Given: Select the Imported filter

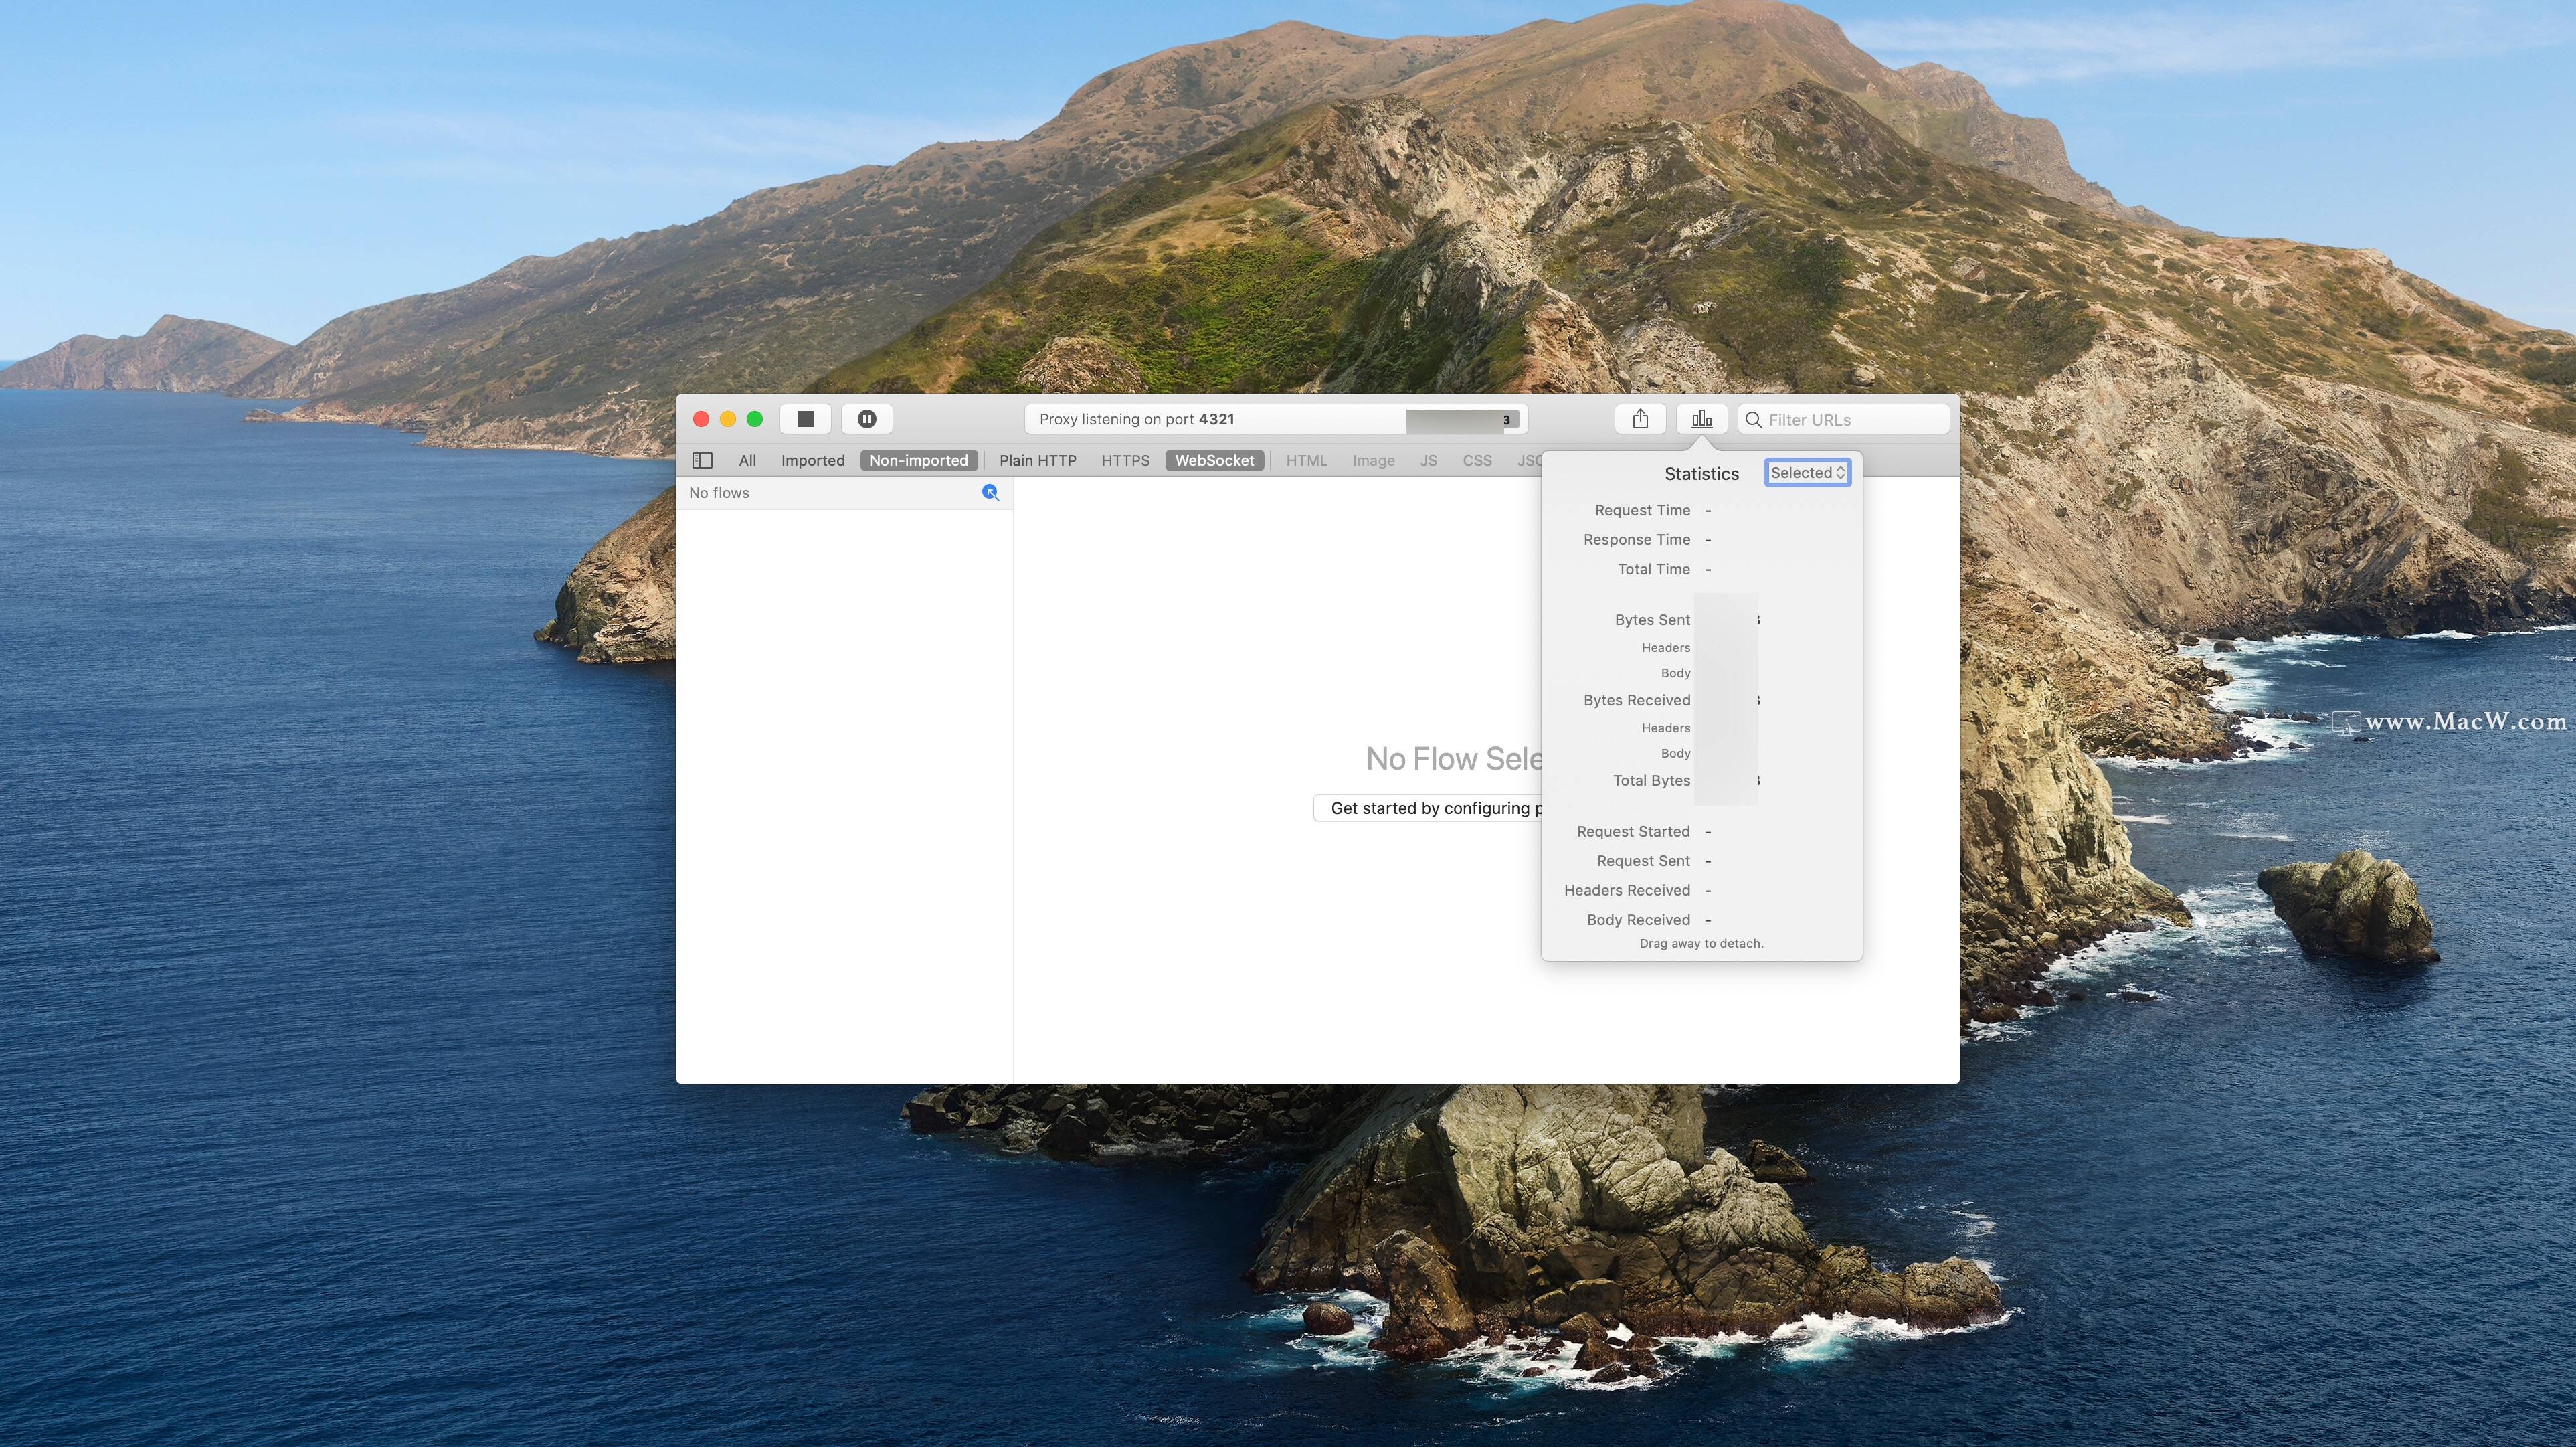Looking at the screenshot, I should 813,460.
